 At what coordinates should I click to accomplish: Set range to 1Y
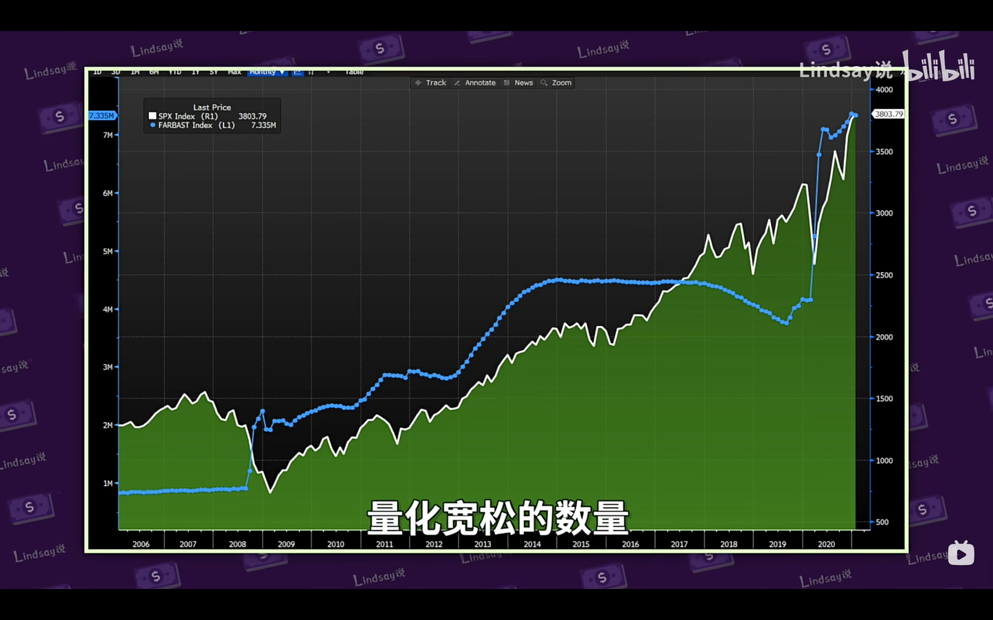coord(195,72)
